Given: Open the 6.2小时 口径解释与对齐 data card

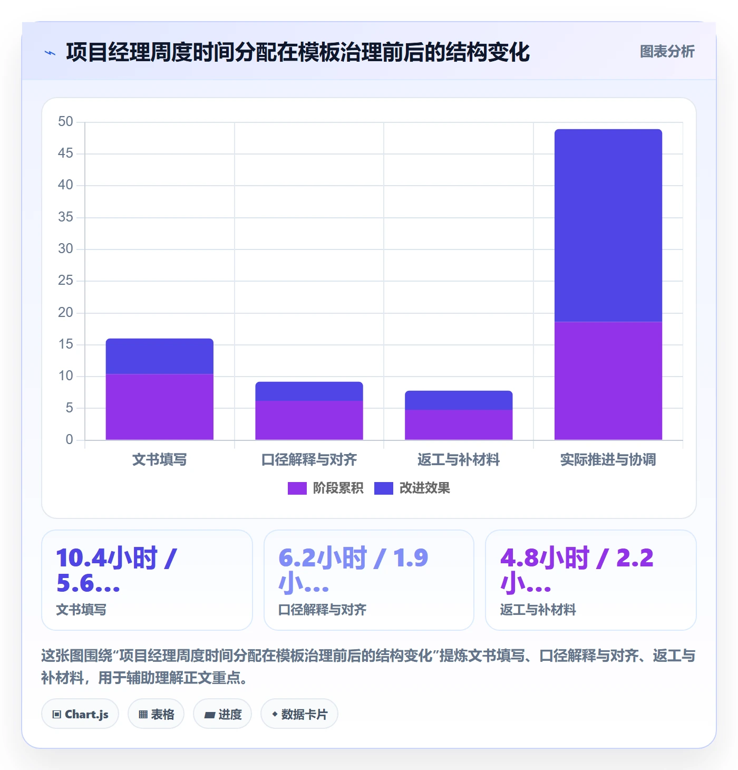Looking at the screenshot, I should tap(369, 580).
